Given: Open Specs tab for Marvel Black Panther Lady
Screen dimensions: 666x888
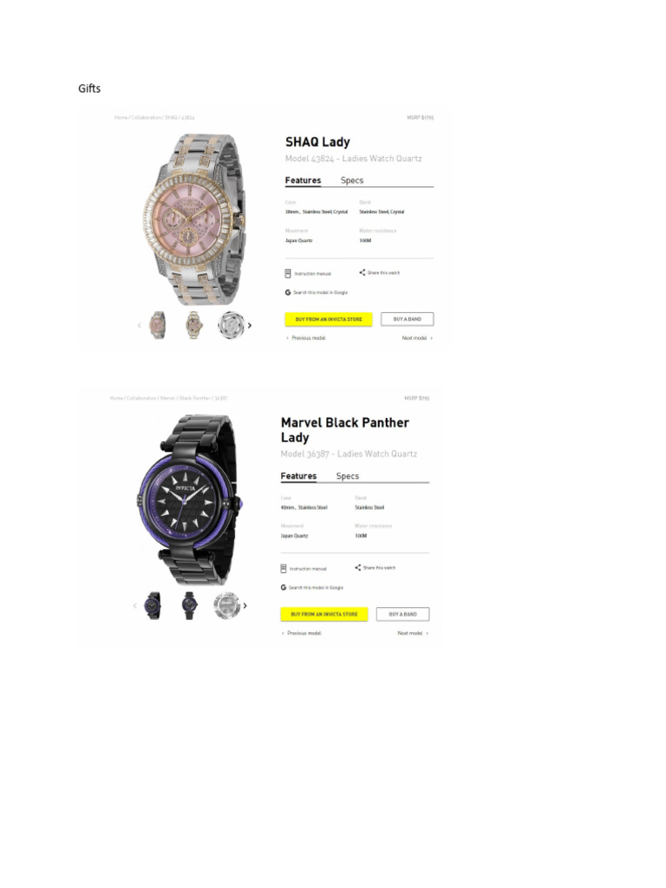Looking at the screenshot, I should point(348,476).
